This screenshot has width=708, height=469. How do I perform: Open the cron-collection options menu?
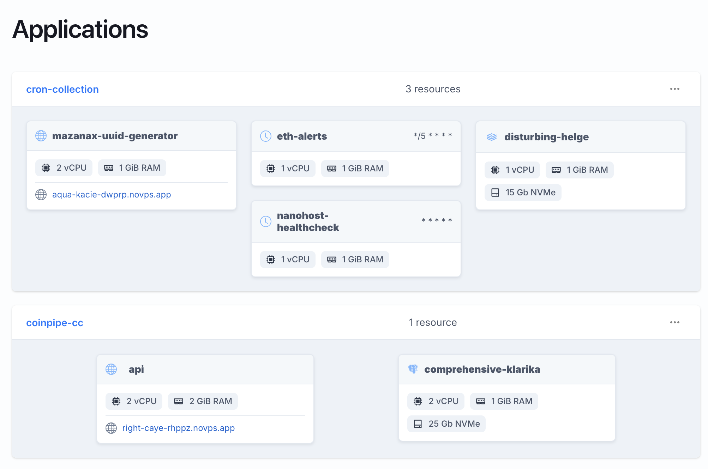[674, 89]
